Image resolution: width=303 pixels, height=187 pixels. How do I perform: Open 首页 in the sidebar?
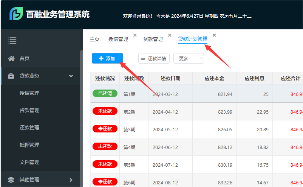point(25,58)
